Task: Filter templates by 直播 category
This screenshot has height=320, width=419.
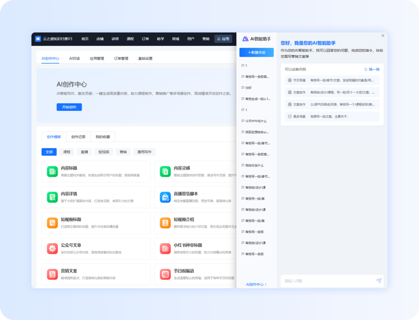Action: (85, 152)
